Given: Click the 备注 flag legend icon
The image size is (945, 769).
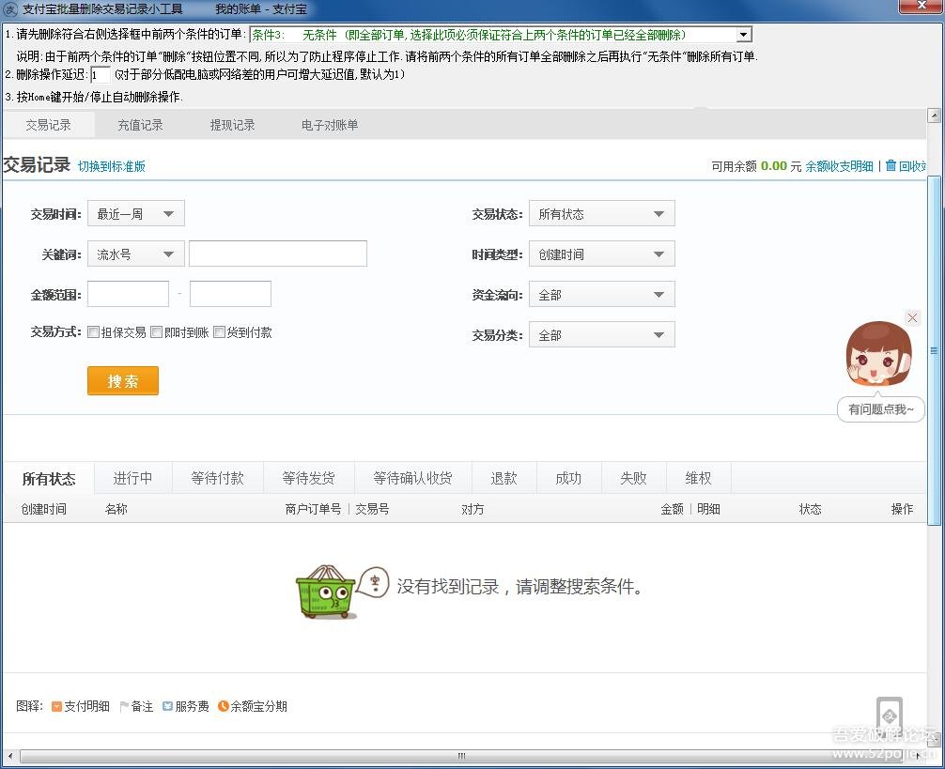Looking at the screenshot, I should 124,706.
